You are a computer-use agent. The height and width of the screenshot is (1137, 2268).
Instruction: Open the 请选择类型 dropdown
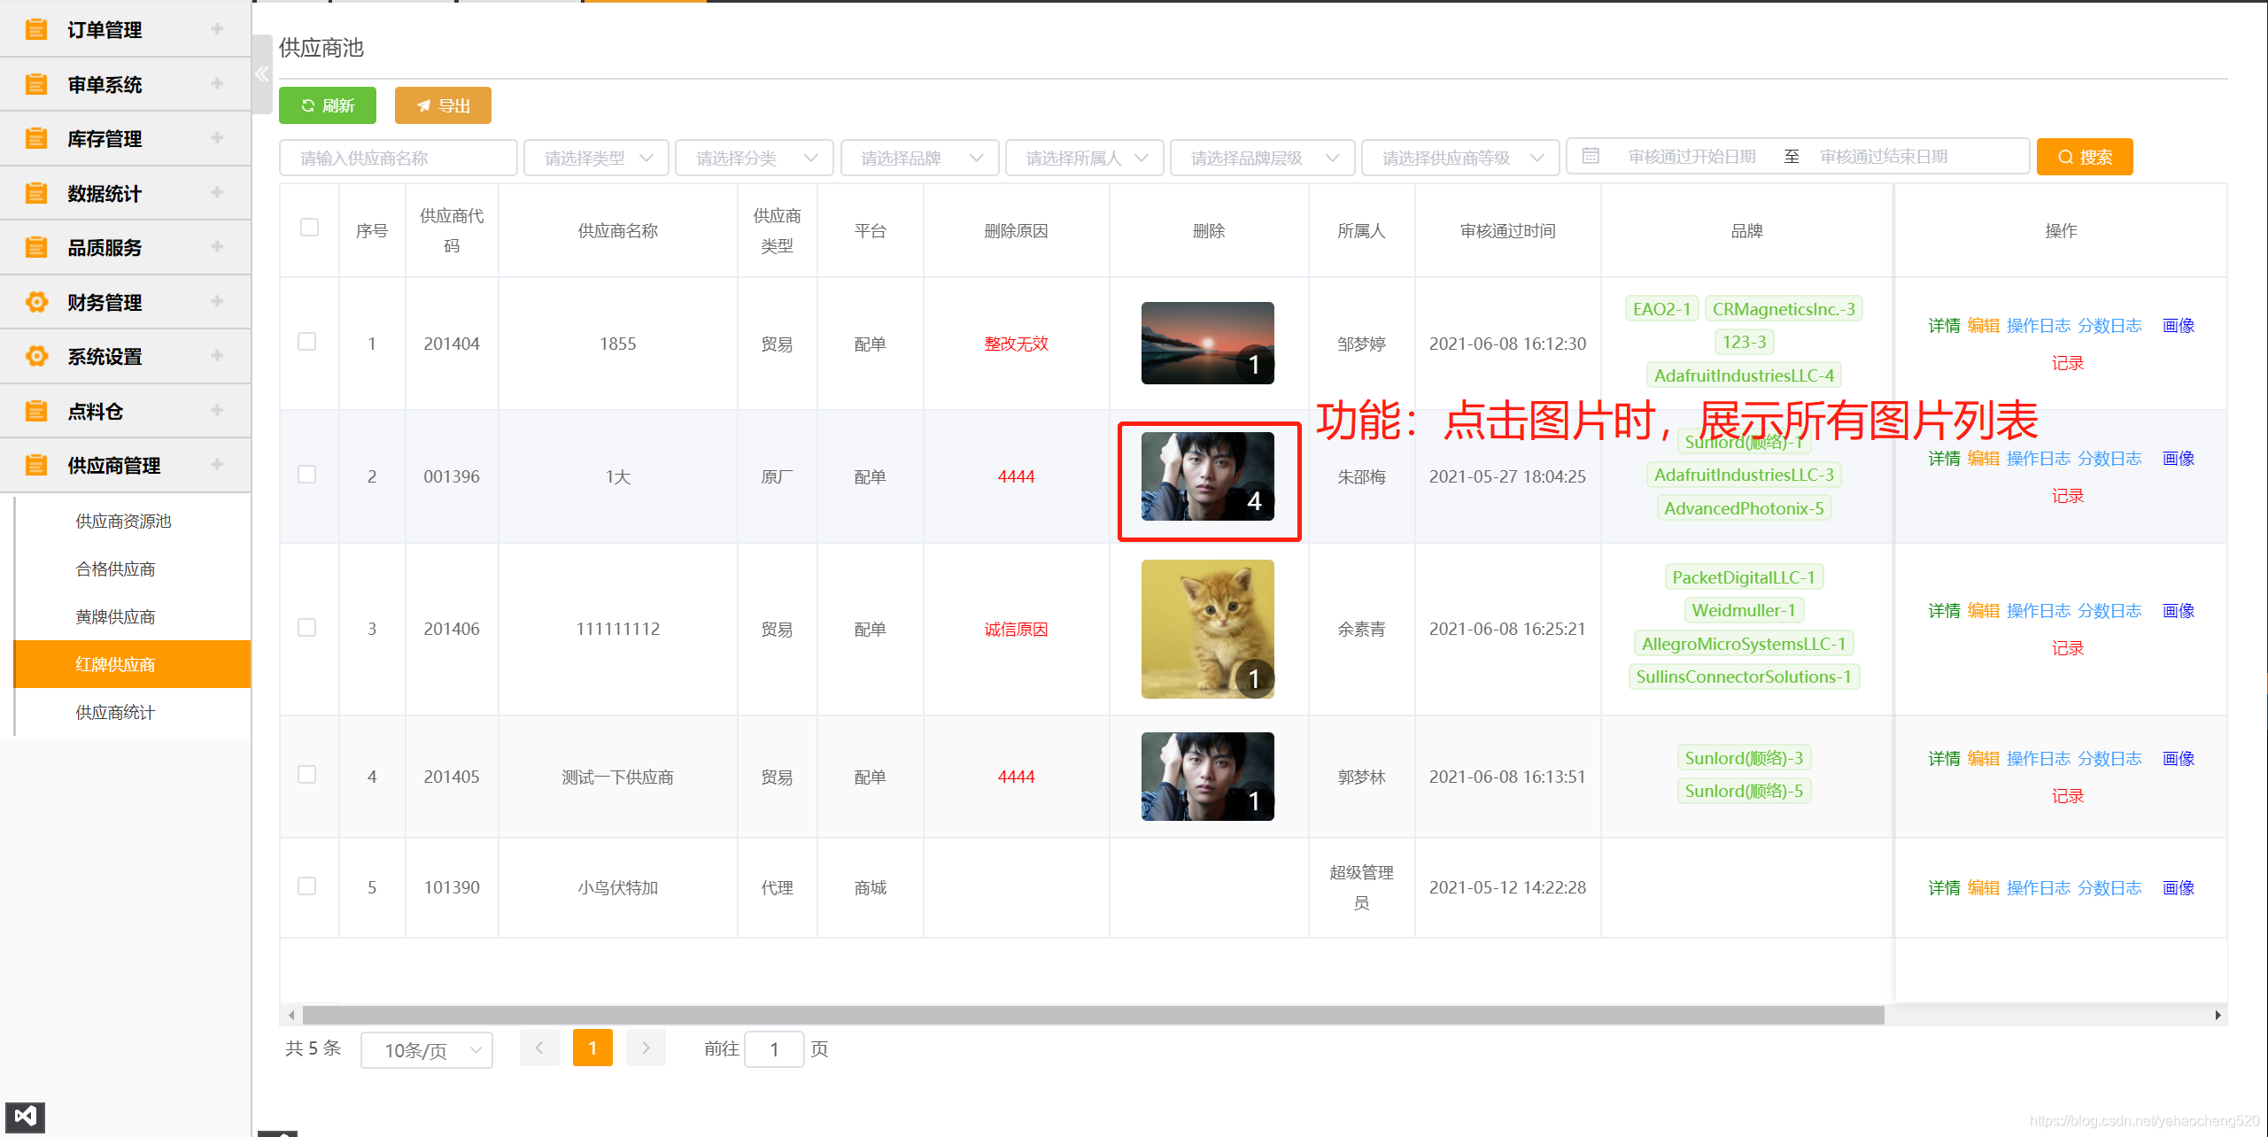pyautogui.click(x=596, y=158)
